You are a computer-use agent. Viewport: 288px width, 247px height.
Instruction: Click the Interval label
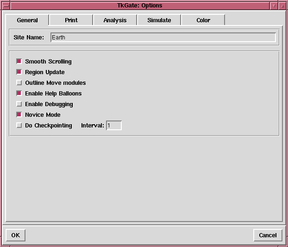(x=93, y=125)
